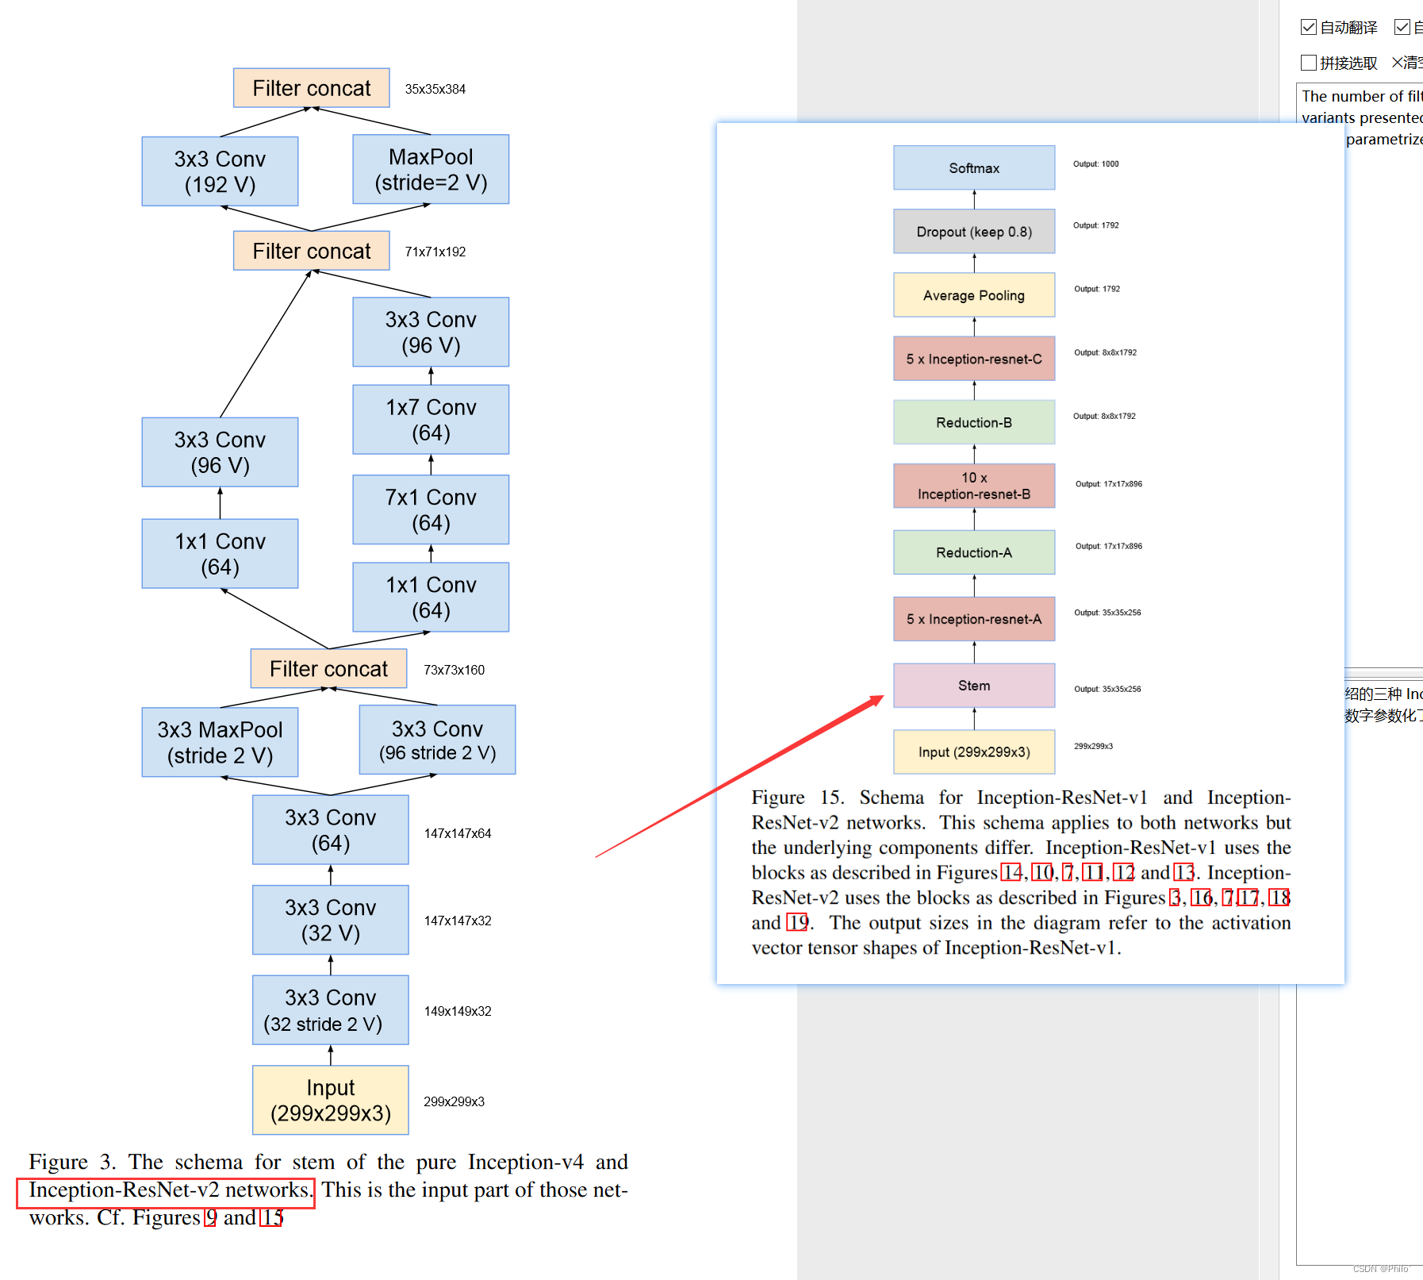
Task: Click the Softmax block in the schema
Action: (974, 167)
